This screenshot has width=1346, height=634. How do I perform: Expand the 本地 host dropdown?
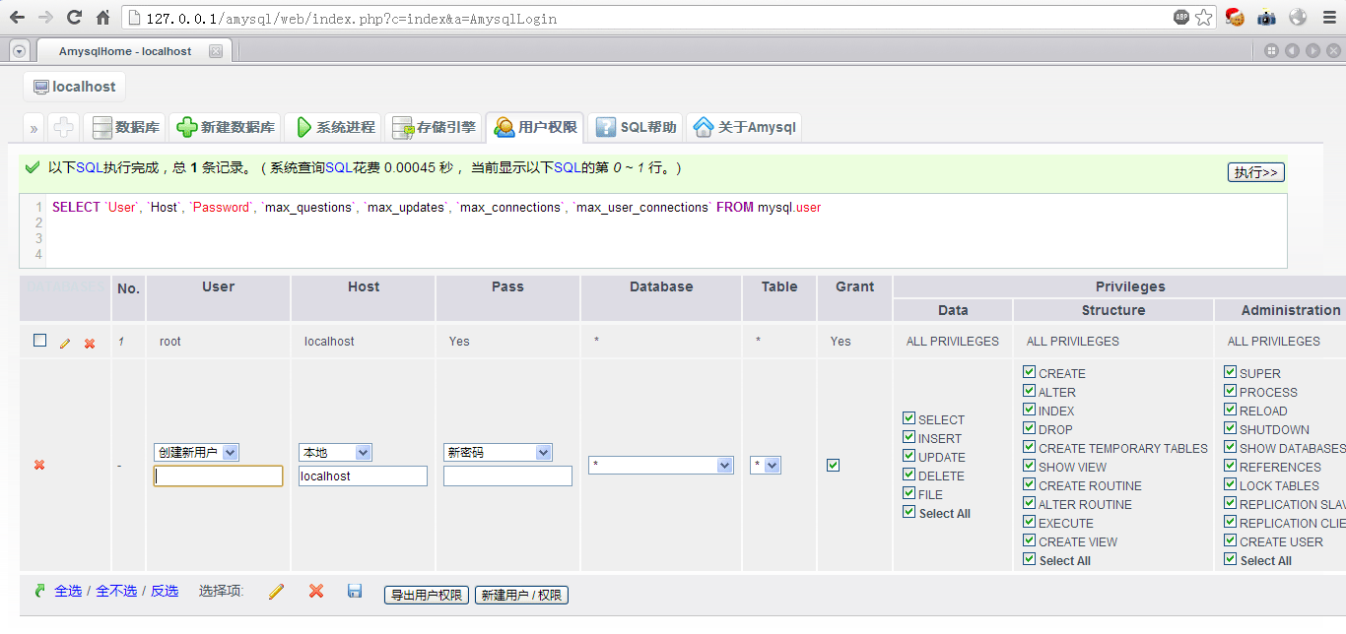(335, 453)
